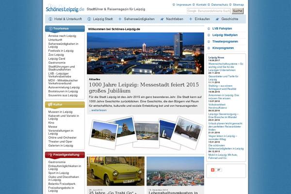Click the plus icon beside Sehenswürdigkeiten

120,19
